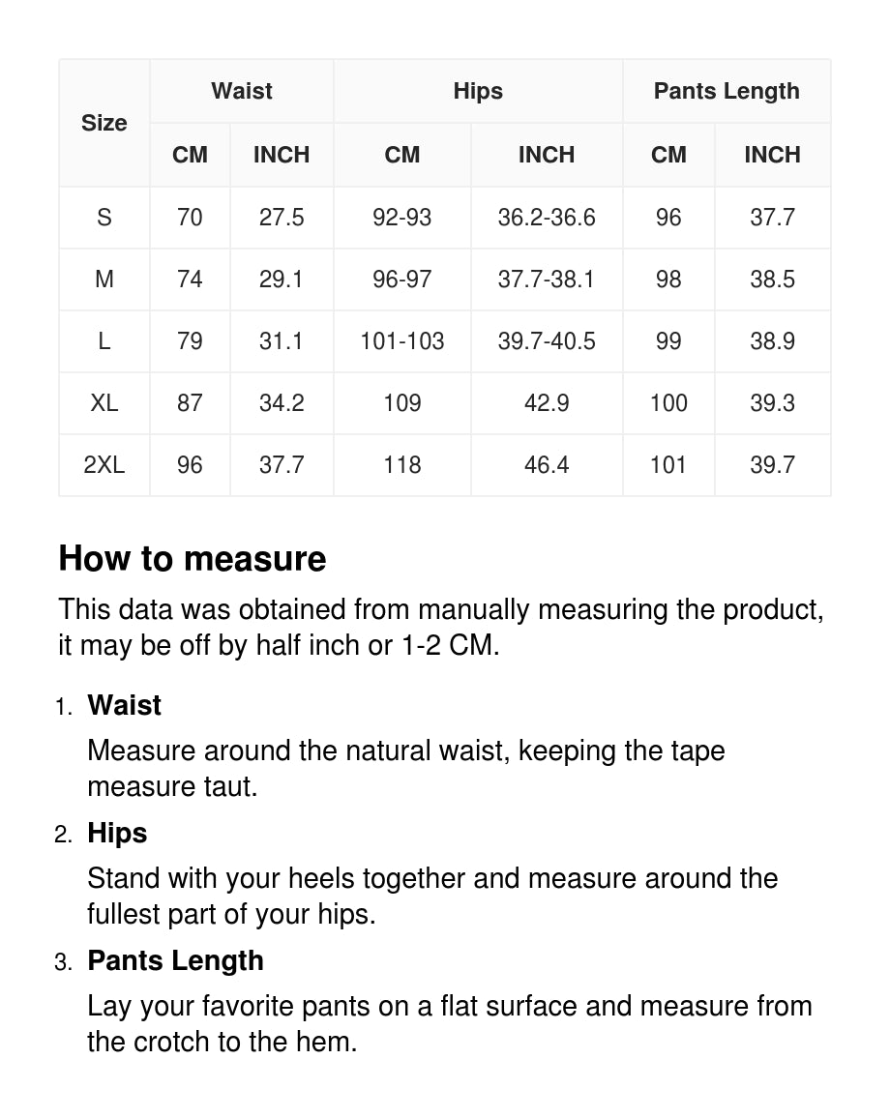890x1118 pixels.
Task: Click the Hips column group header
Action: click(x=478, y=91)
